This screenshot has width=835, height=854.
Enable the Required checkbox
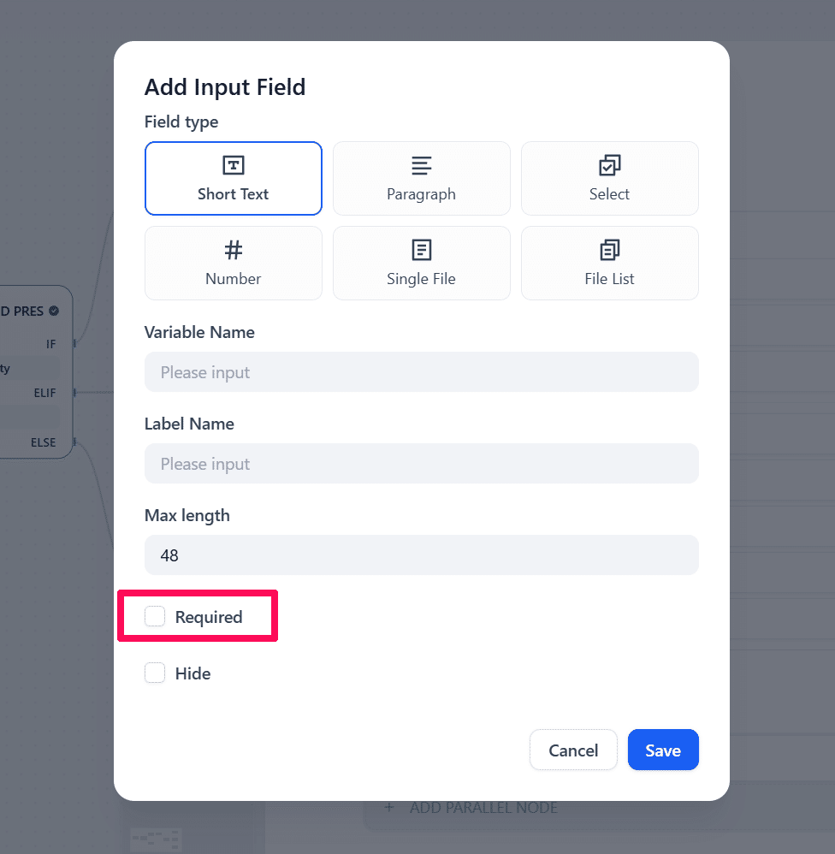pos(155,616)
